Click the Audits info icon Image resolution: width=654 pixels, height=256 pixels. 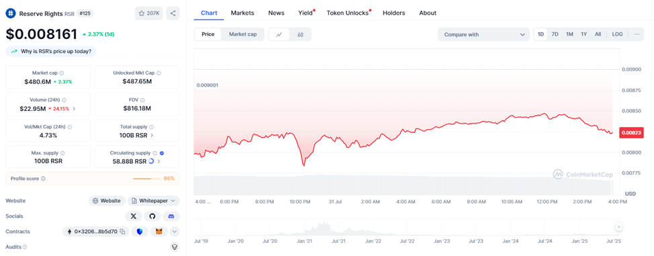[25, 247]
